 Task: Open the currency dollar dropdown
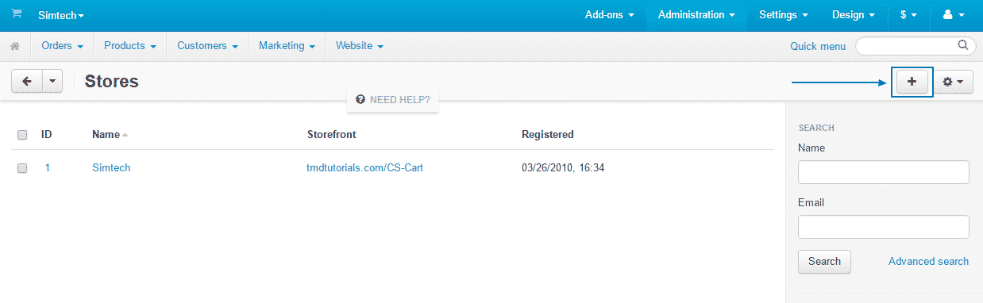[x=908, y=15]
